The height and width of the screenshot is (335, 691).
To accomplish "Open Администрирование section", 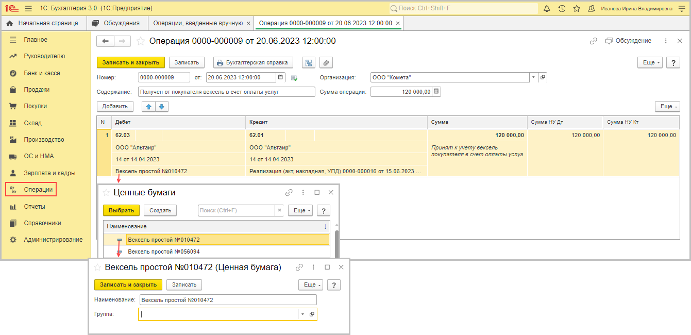I will (53, 240).
